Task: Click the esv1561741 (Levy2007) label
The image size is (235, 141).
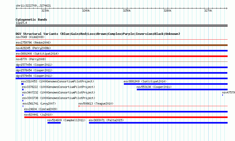Action: pyautogui.click(x=39, y=104)
